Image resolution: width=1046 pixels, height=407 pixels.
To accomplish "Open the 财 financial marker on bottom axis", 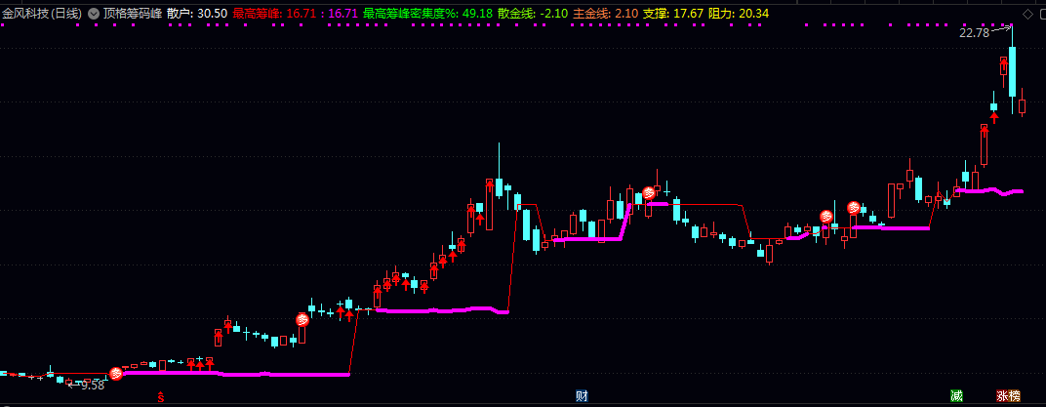I will click(x=582, y=395).
